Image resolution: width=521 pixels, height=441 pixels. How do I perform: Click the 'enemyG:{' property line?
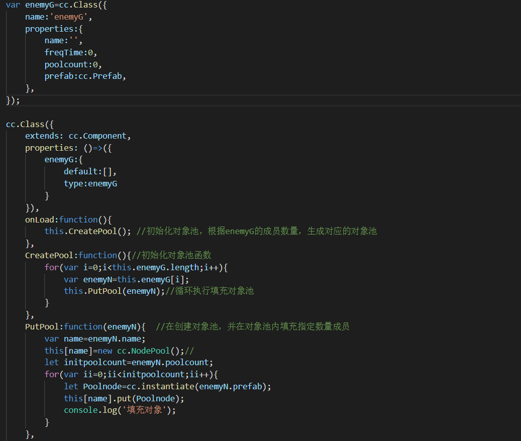pyautogui.click(x=63, y=159)
